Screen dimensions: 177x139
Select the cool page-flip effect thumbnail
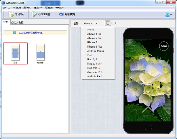(x=15, y=53)
